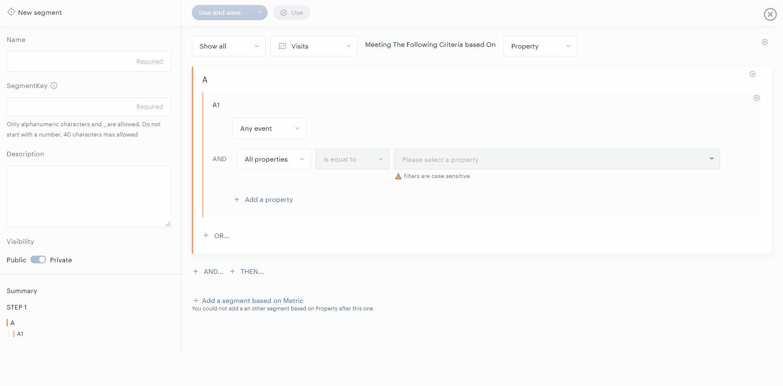This screenshot has height=386, width=783.
Task: Click the plus icon beside OR...
Action: [x=206, y=236]
